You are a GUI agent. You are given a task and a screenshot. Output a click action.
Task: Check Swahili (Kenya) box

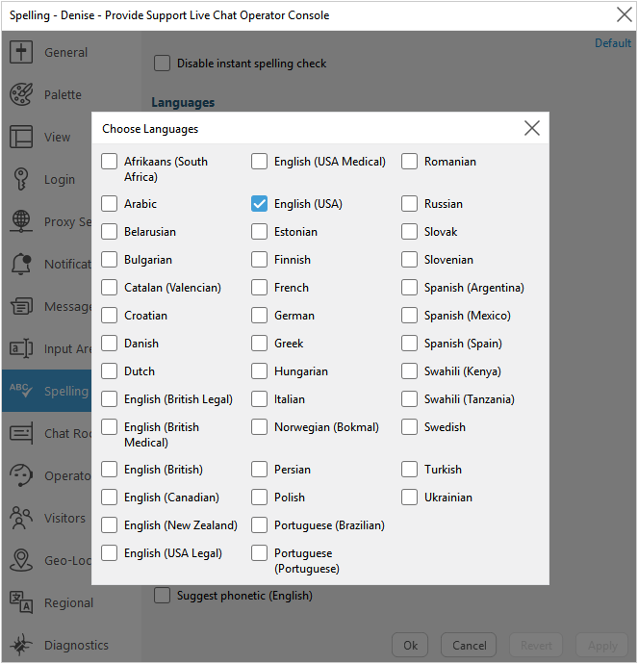click(409, 371)
